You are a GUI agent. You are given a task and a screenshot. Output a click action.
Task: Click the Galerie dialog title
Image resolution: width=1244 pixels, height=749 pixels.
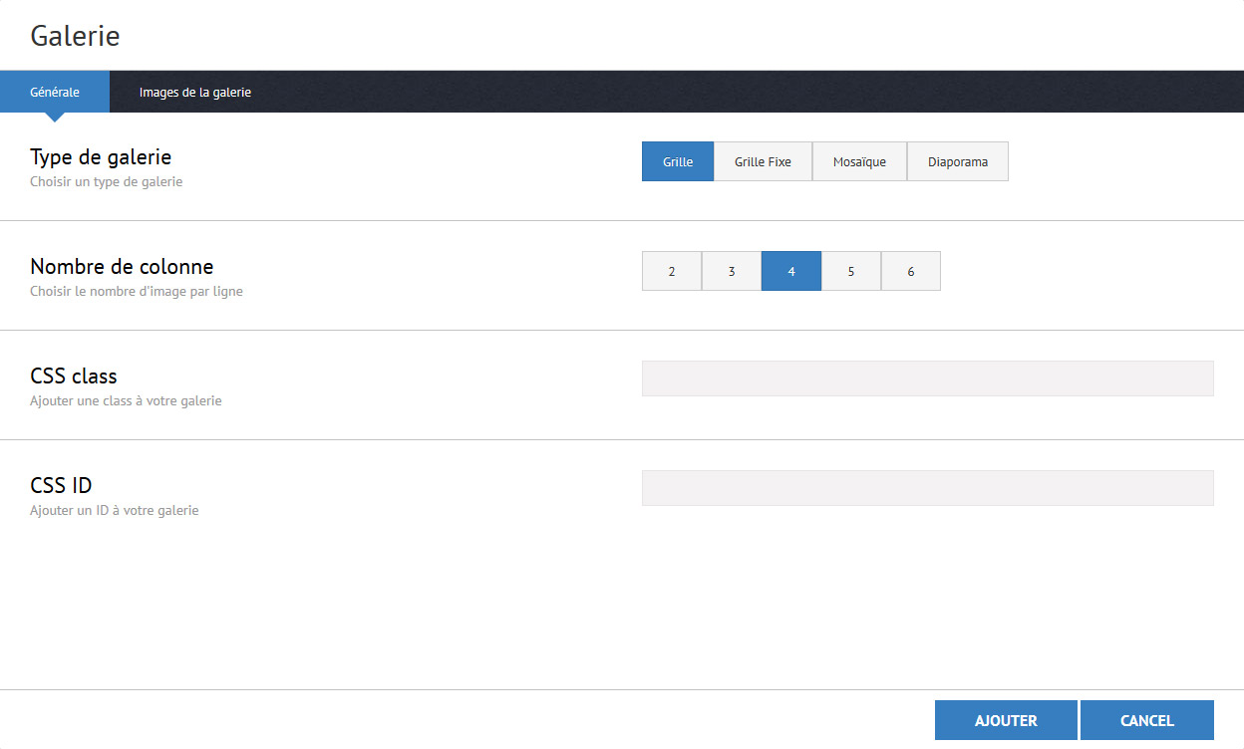75,36
